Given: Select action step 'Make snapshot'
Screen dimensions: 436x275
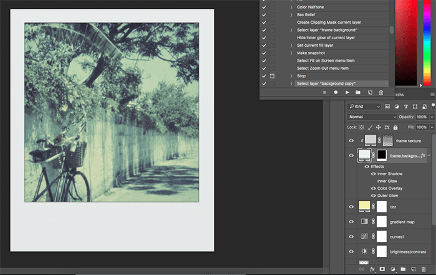Looking at the screenshot, I should tap(310, 53).
